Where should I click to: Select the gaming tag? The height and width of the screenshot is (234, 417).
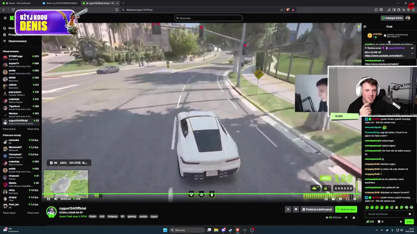point(132,216)
